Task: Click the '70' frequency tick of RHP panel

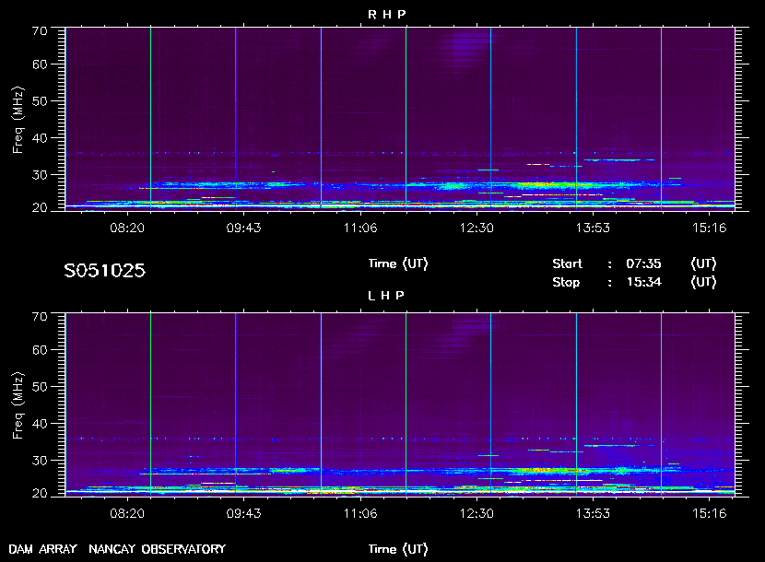Action: coord(40,31)
